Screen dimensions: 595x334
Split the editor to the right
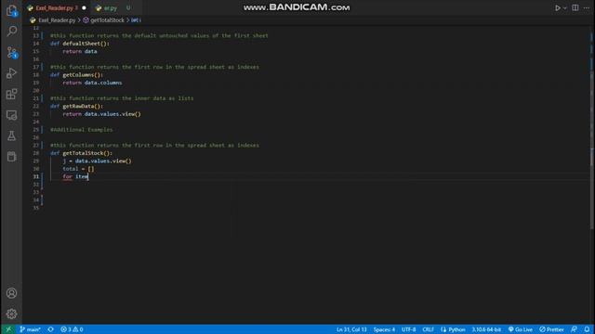pyautogui.click(x=575, y=8)
